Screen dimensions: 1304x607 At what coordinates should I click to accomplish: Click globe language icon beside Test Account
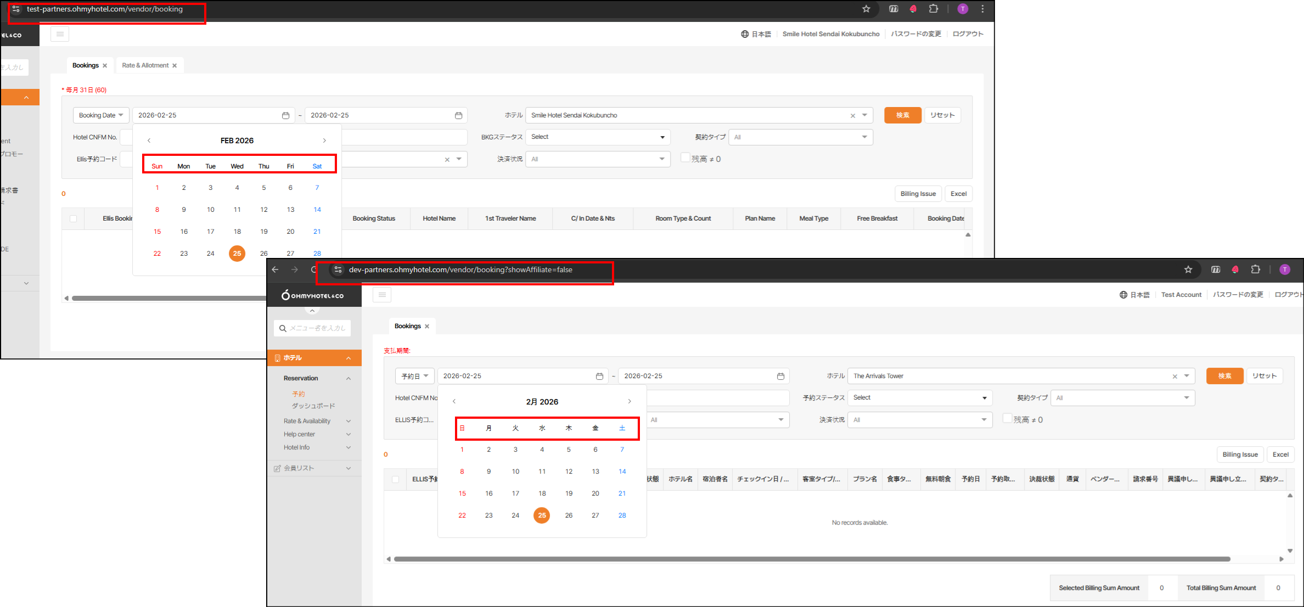(1123, 295)
